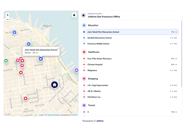Click the Shopping section heading
This screenshot has width=186, height=126.
(93, 79)
